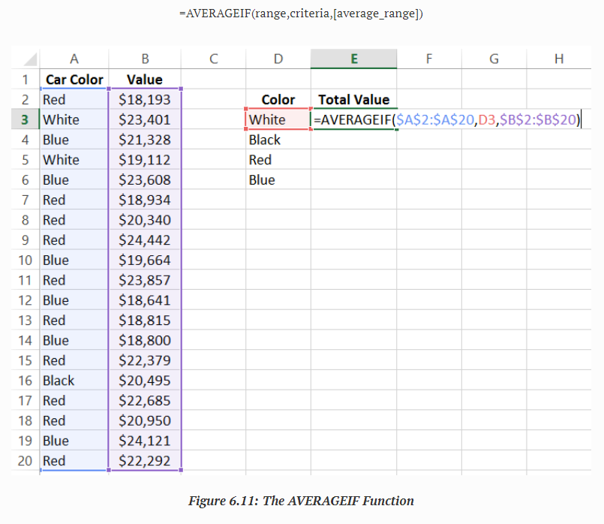Select the $22,292 cell in row 20
The image size is (604, 524).
click(145, 461)
